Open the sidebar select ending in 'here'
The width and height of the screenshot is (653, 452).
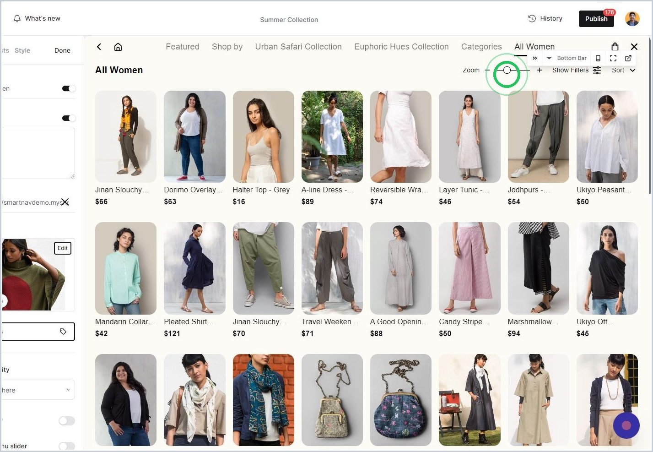pyautogui.click(x=38, y=390)
